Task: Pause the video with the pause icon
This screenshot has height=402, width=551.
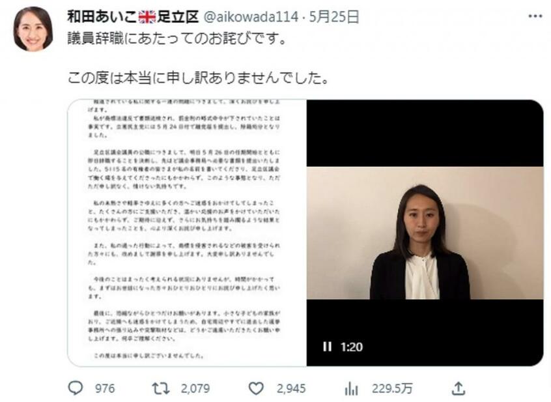Action: 327,347
